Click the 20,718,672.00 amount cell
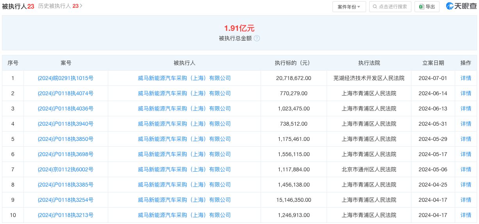Viewport: 479px width, 224px height. 293,78
